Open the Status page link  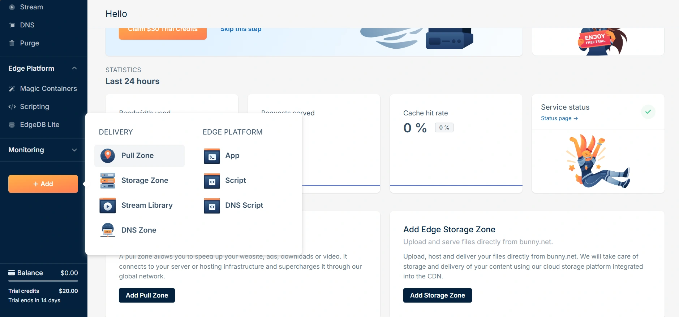(559, 118)
